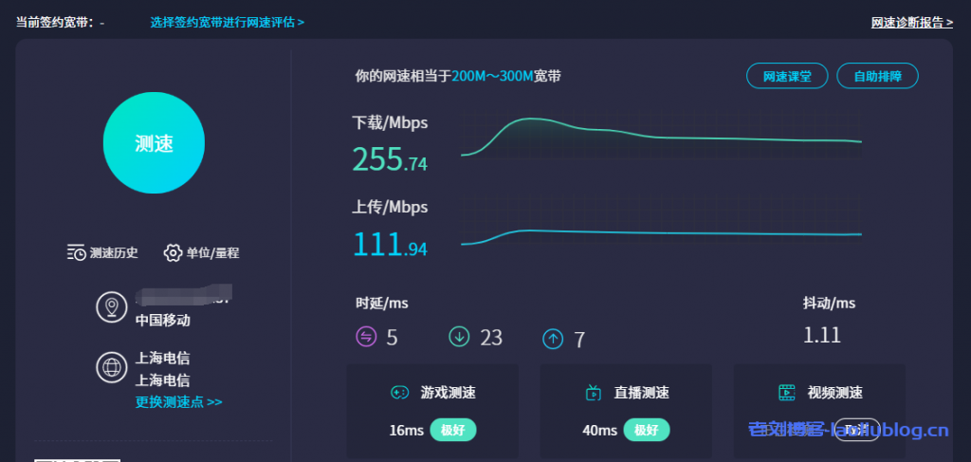The image size is (971, 462).
Task: Open 网速诊断报告 link
Action: click(x=911, y=22)
